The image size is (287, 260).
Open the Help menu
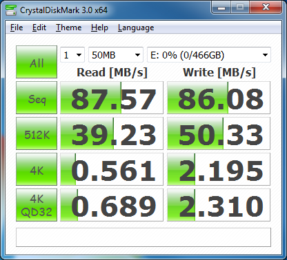click(x=99, y=28)
